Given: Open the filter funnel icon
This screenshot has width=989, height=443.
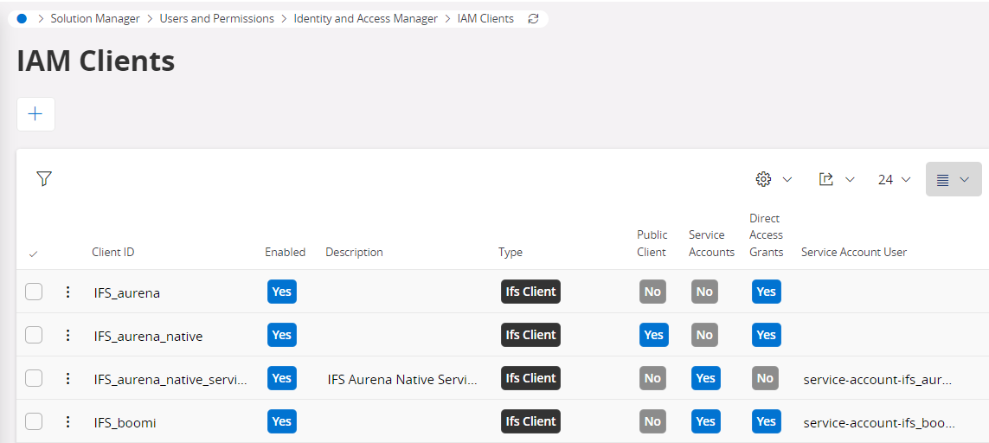Looking at the screenshot, I should coord(44,179).
